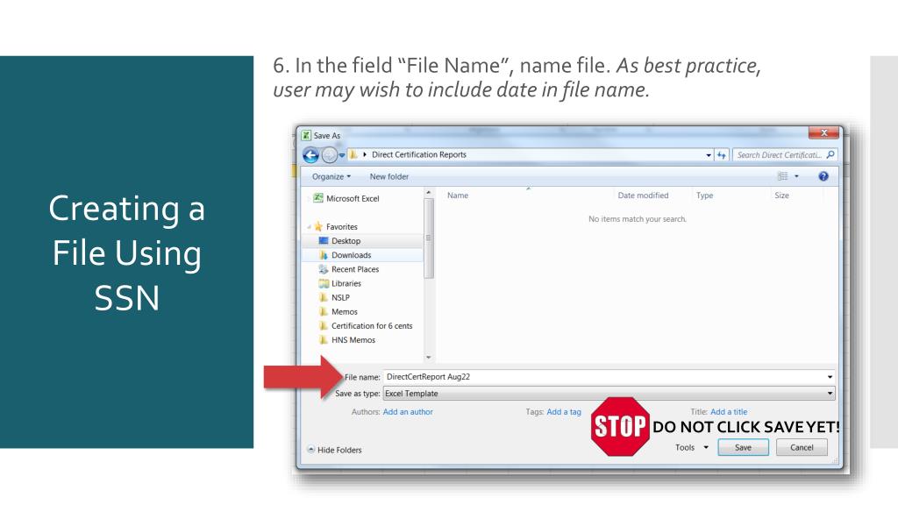898x505 pixels.
Task: Select Favorites in navigation pane
Action: pos(341,227)
